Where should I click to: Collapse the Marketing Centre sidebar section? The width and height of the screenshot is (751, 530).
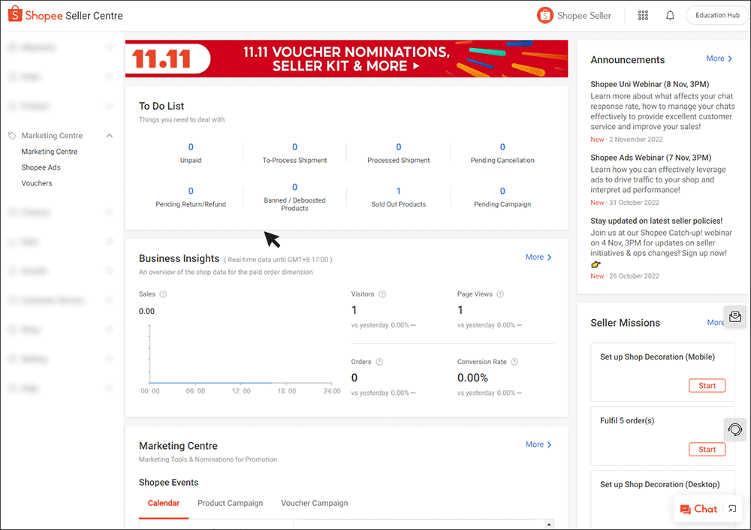tap(110, 136)
